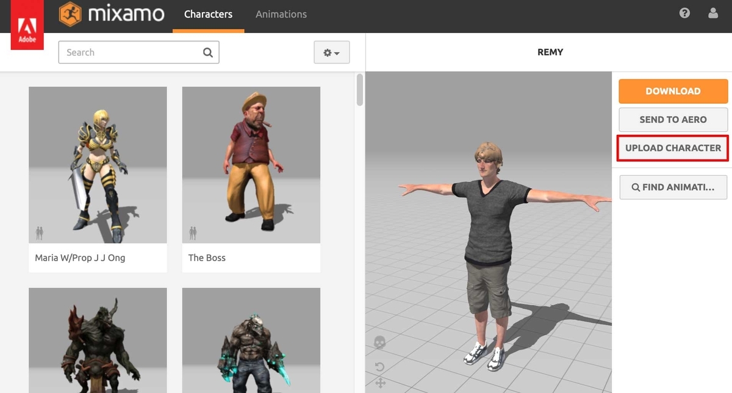This screenshot has height=393, width=732.
Task: Click the character list scrollbar handle
Action: [x=360, y=90]
